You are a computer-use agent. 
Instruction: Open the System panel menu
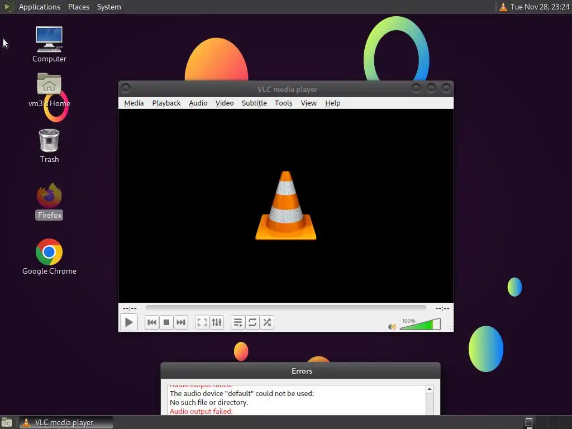click(109, 7)
